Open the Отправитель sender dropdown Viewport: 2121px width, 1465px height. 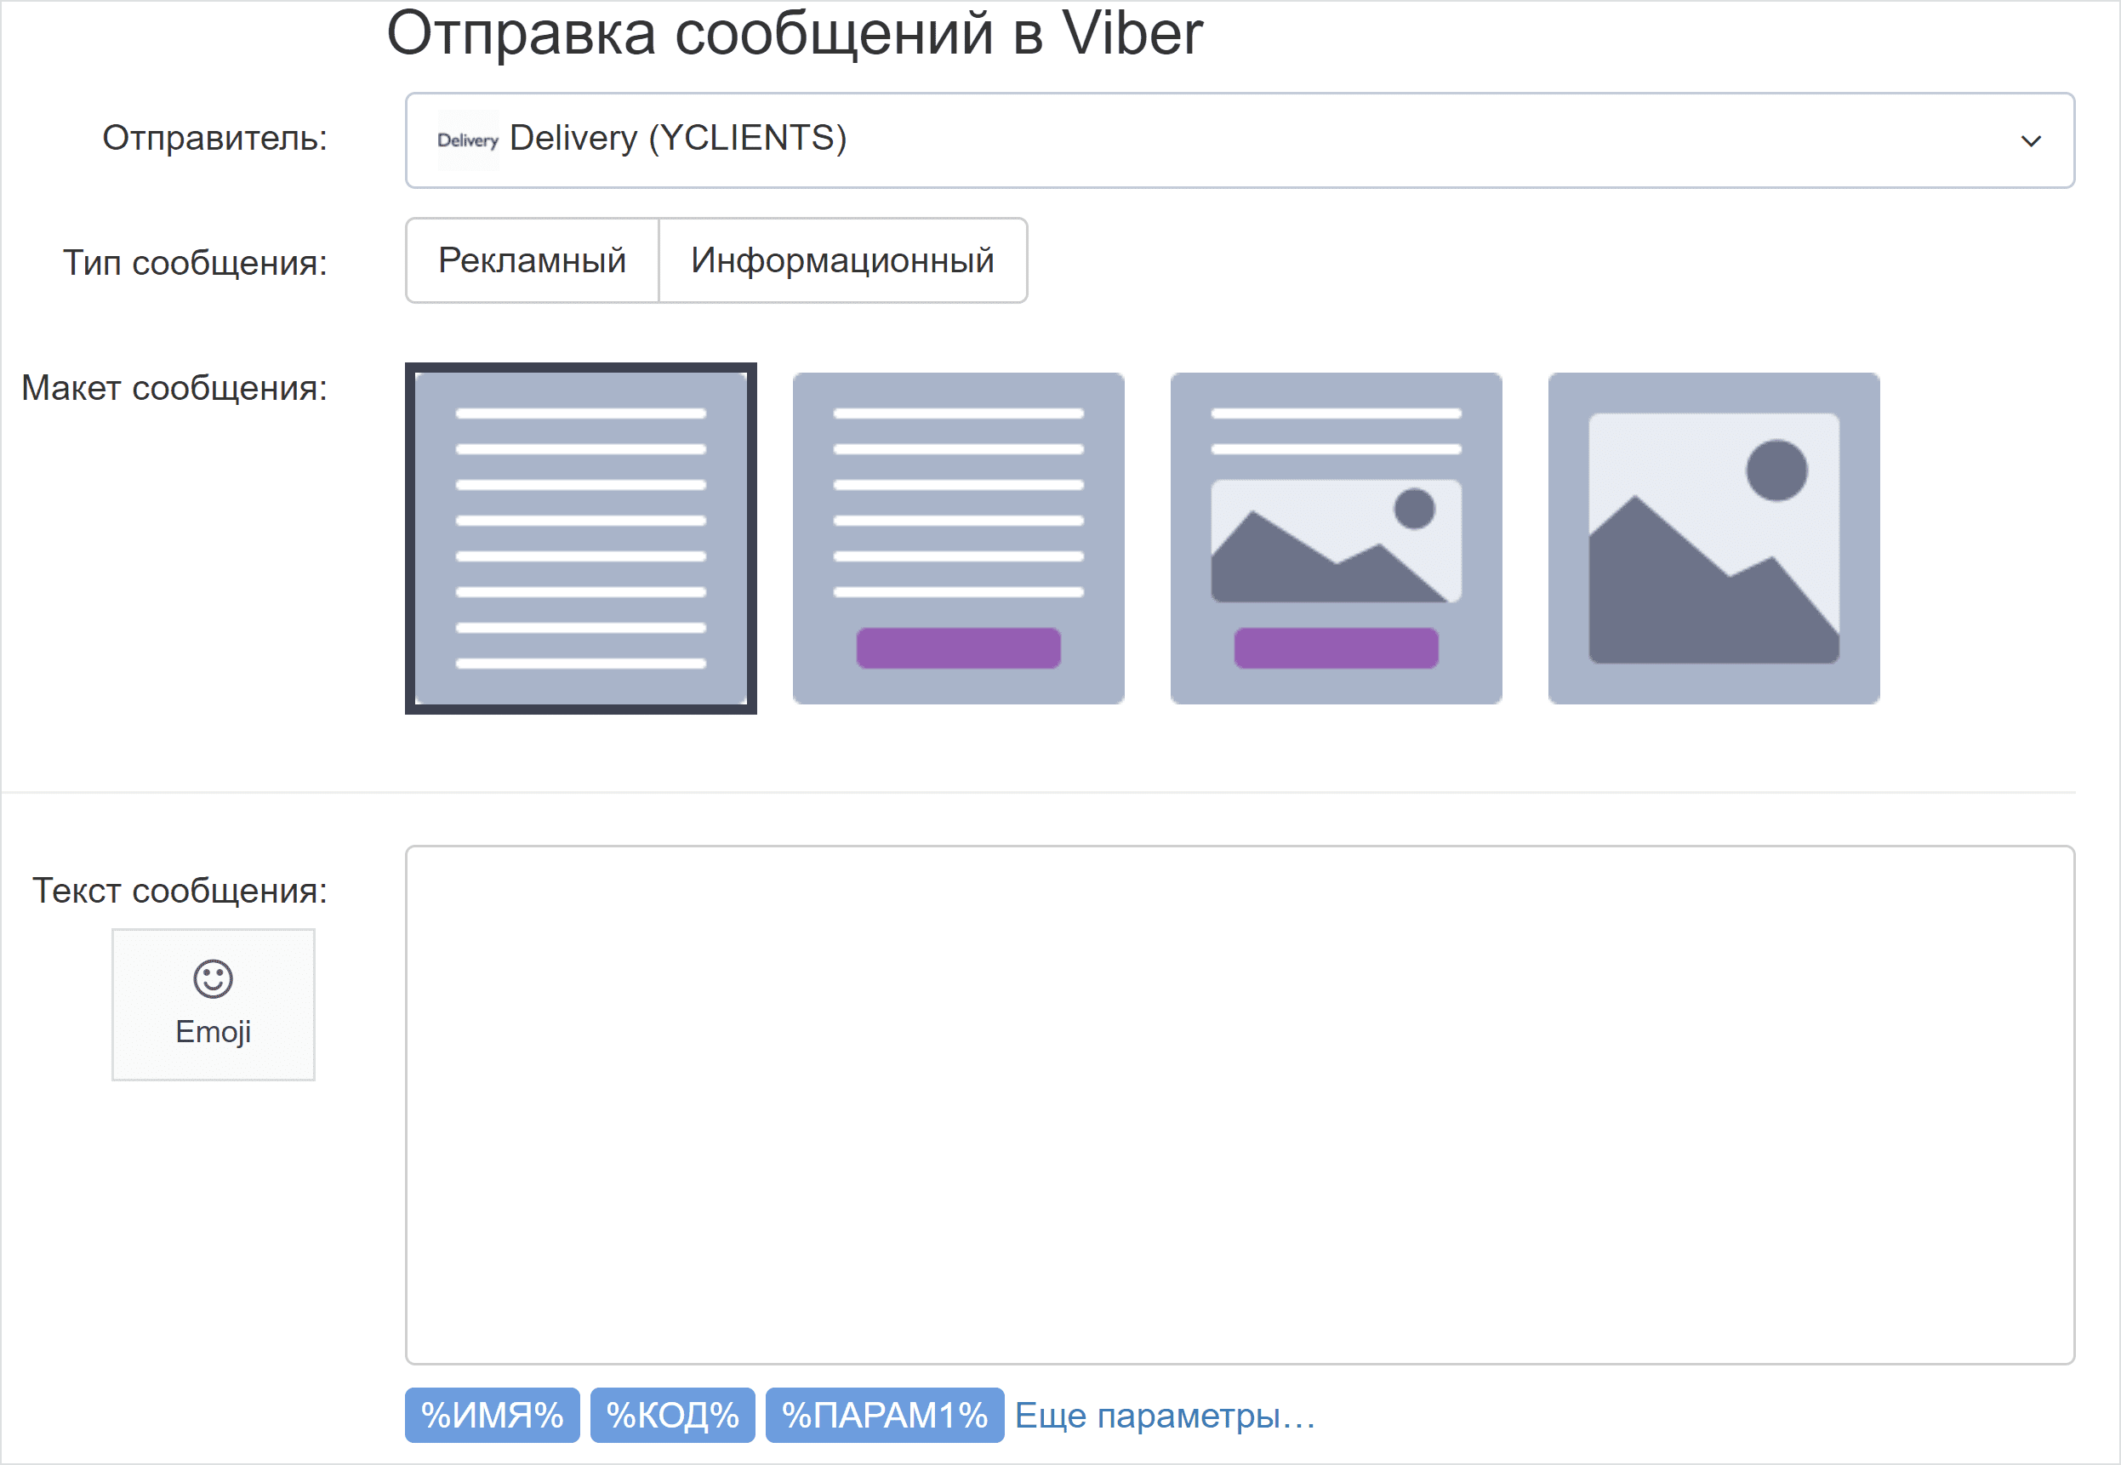[x=1239, y=140]
